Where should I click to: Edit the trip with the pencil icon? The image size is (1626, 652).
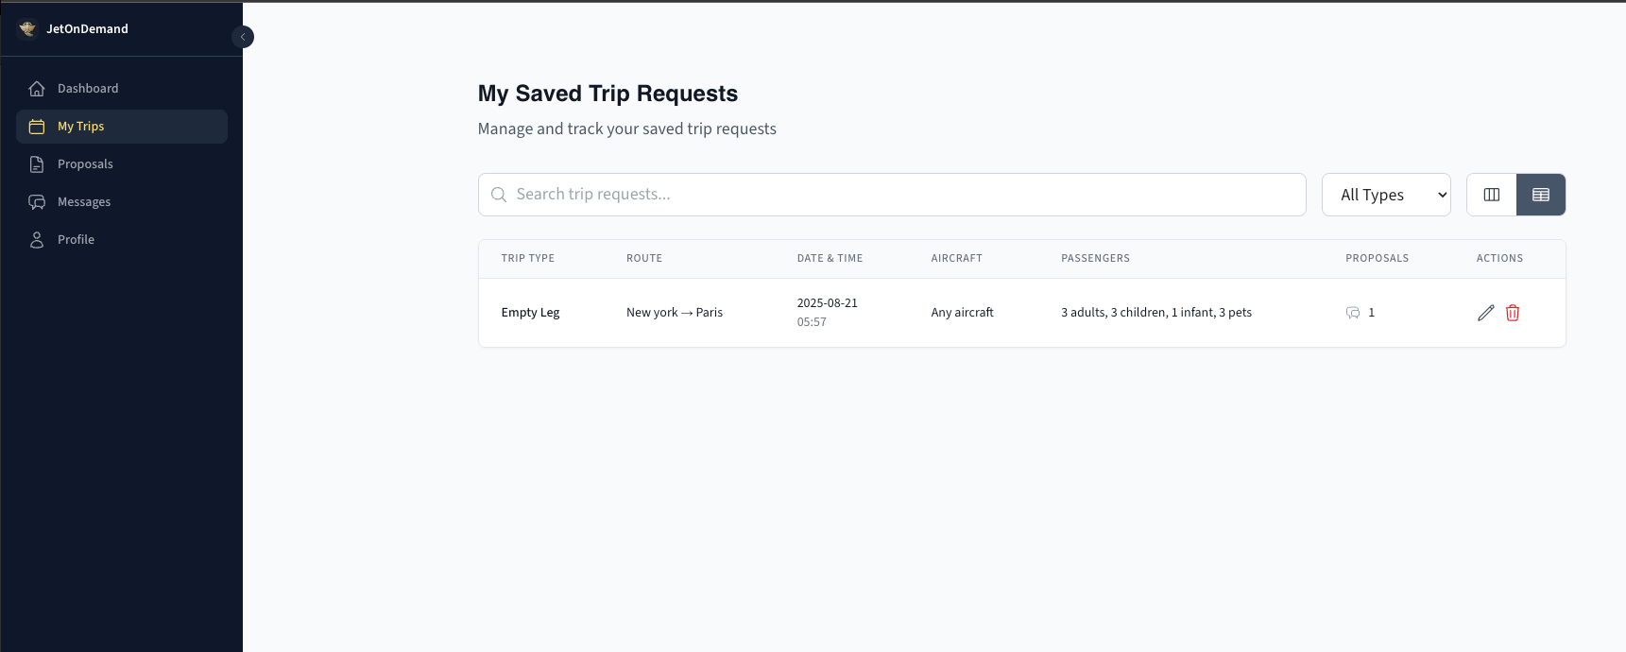coord(1486,313)
